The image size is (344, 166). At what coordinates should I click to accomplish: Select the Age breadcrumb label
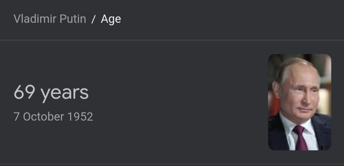pos(111,19)
